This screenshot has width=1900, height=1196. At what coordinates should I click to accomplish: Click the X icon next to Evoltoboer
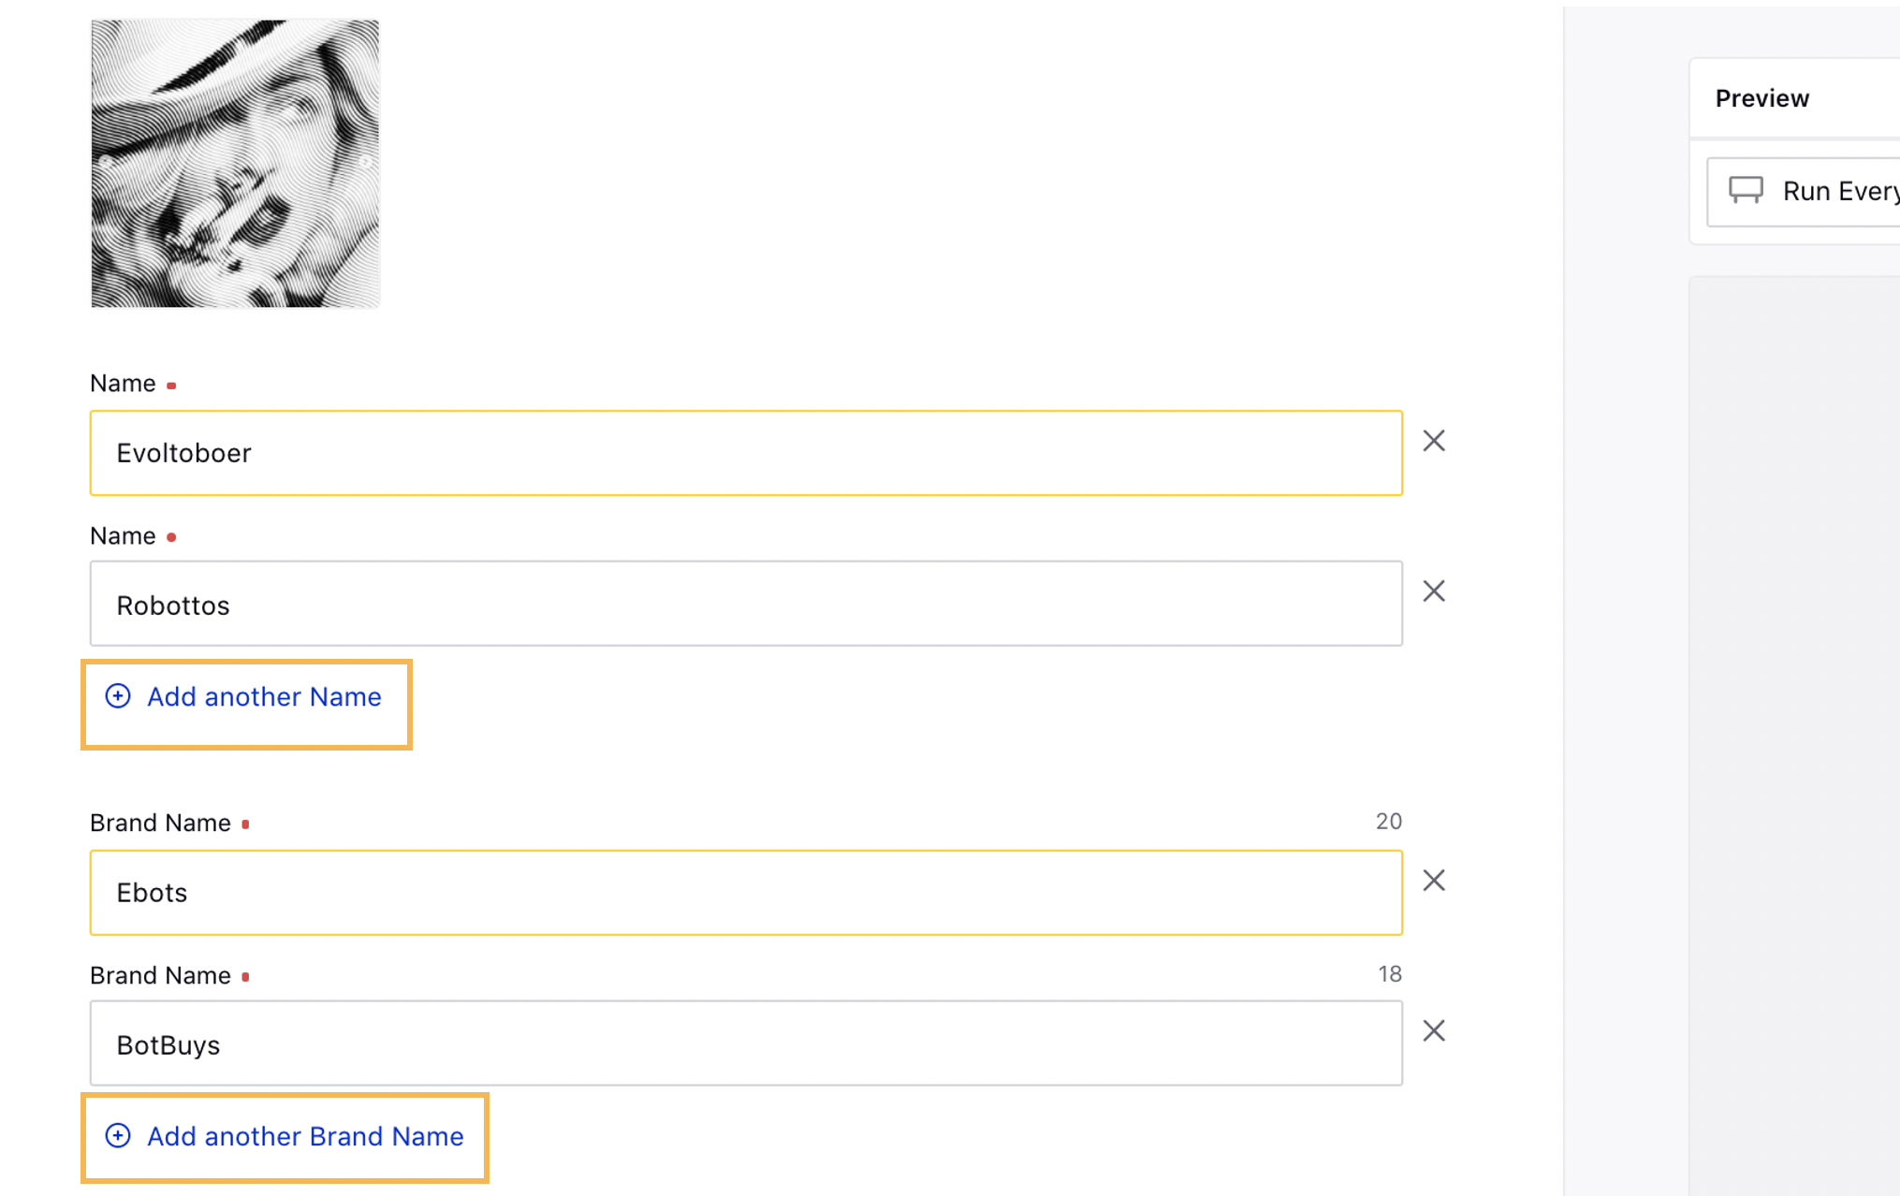[x=1434, y=440]
